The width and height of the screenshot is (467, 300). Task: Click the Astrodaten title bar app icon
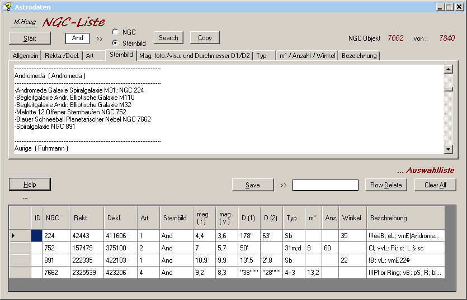point(7,7)
